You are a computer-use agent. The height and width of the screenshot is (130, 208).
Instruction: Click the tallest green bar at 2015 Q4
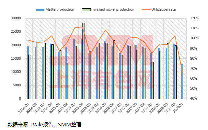tap(83, 61)
